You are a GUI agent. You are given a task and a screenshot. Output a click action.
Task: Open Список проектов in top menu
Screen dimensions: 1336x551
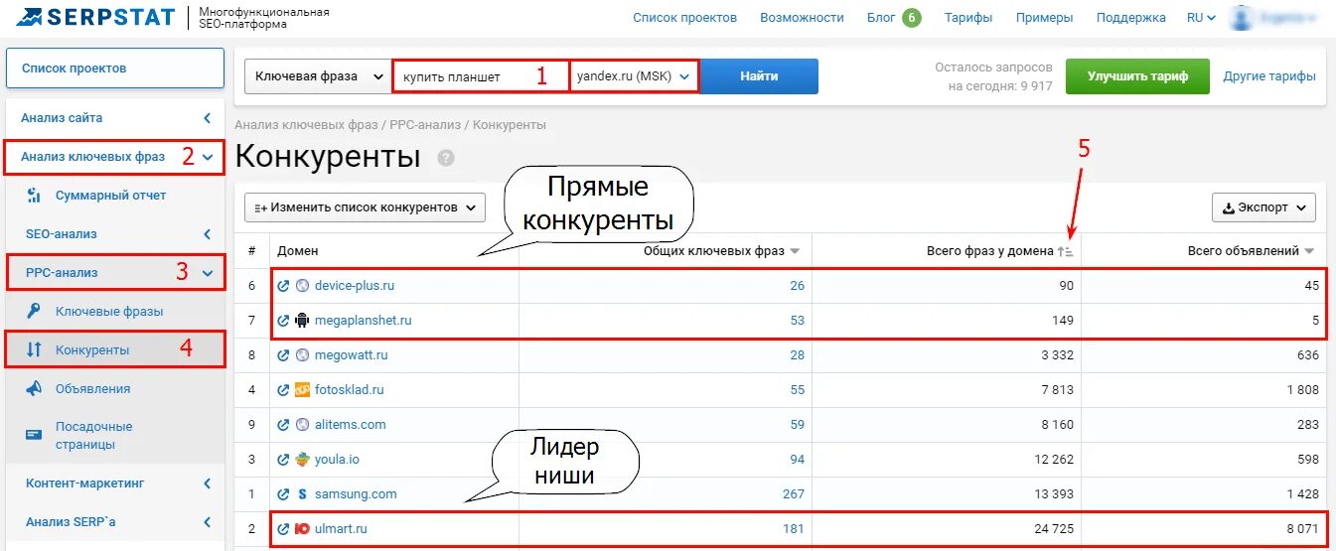pyautogui.click(x=684, y=18)
